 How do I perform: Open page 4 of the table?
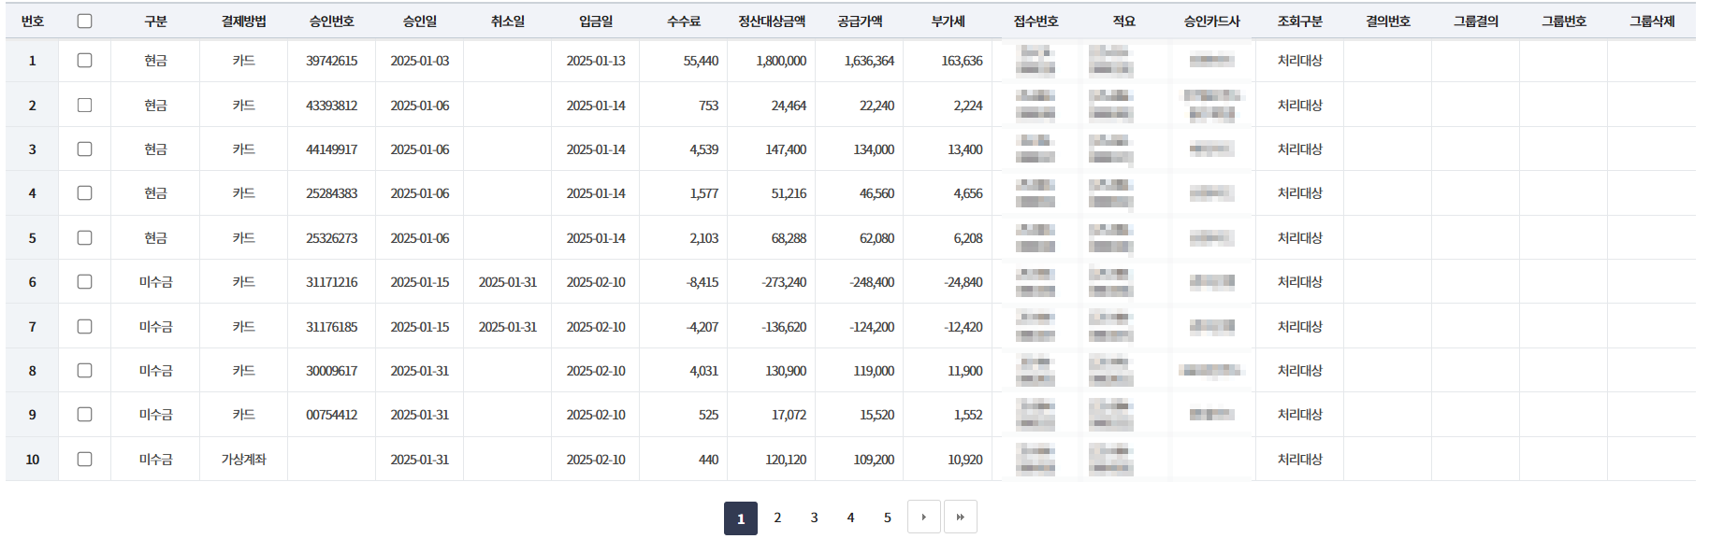pos(850,518)
